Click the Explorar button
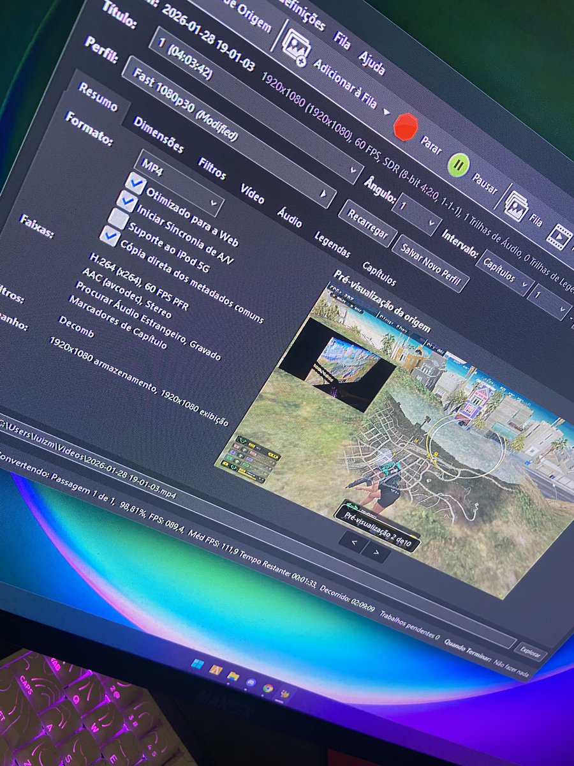 click(x=531, y=652)
